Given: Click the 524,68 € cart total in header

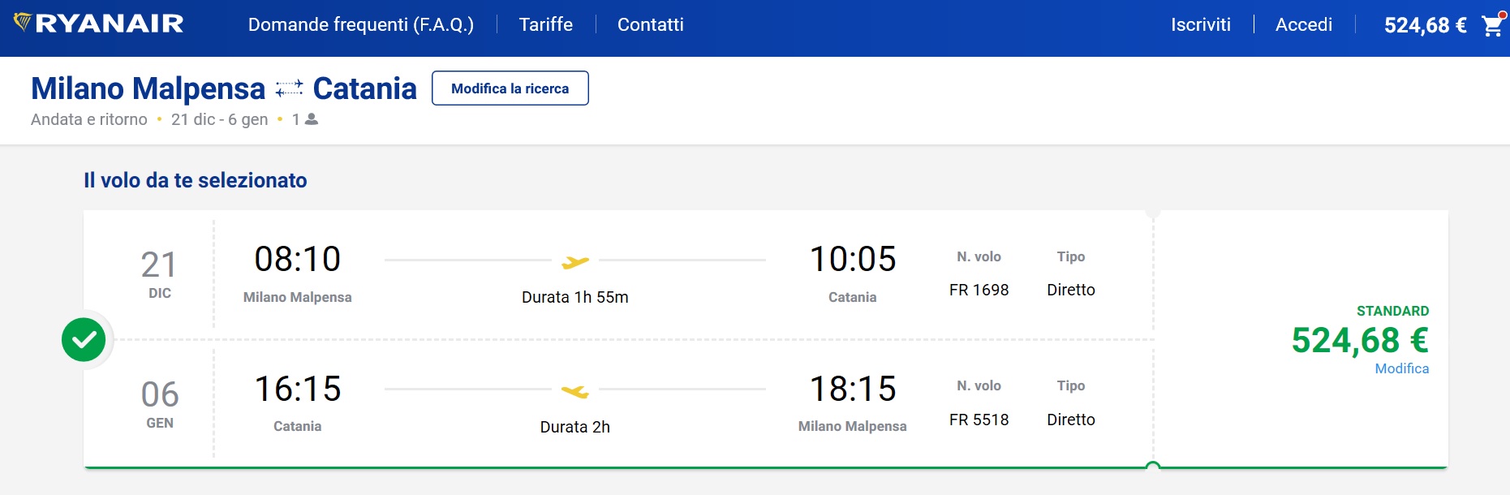Looking at the screenshot, I should (1426, 25).
